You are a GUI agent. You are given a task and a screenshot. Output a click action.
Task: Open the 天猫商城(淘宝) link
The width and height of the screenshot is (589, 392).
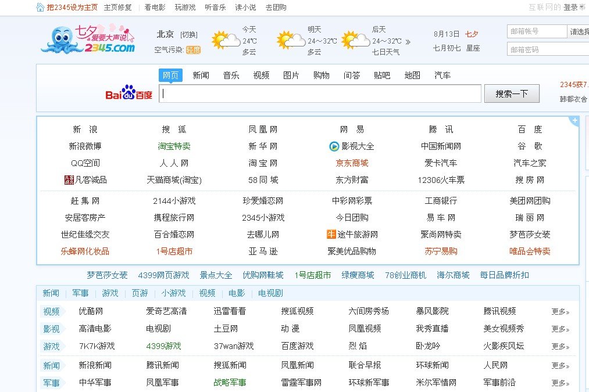[174, 180]
